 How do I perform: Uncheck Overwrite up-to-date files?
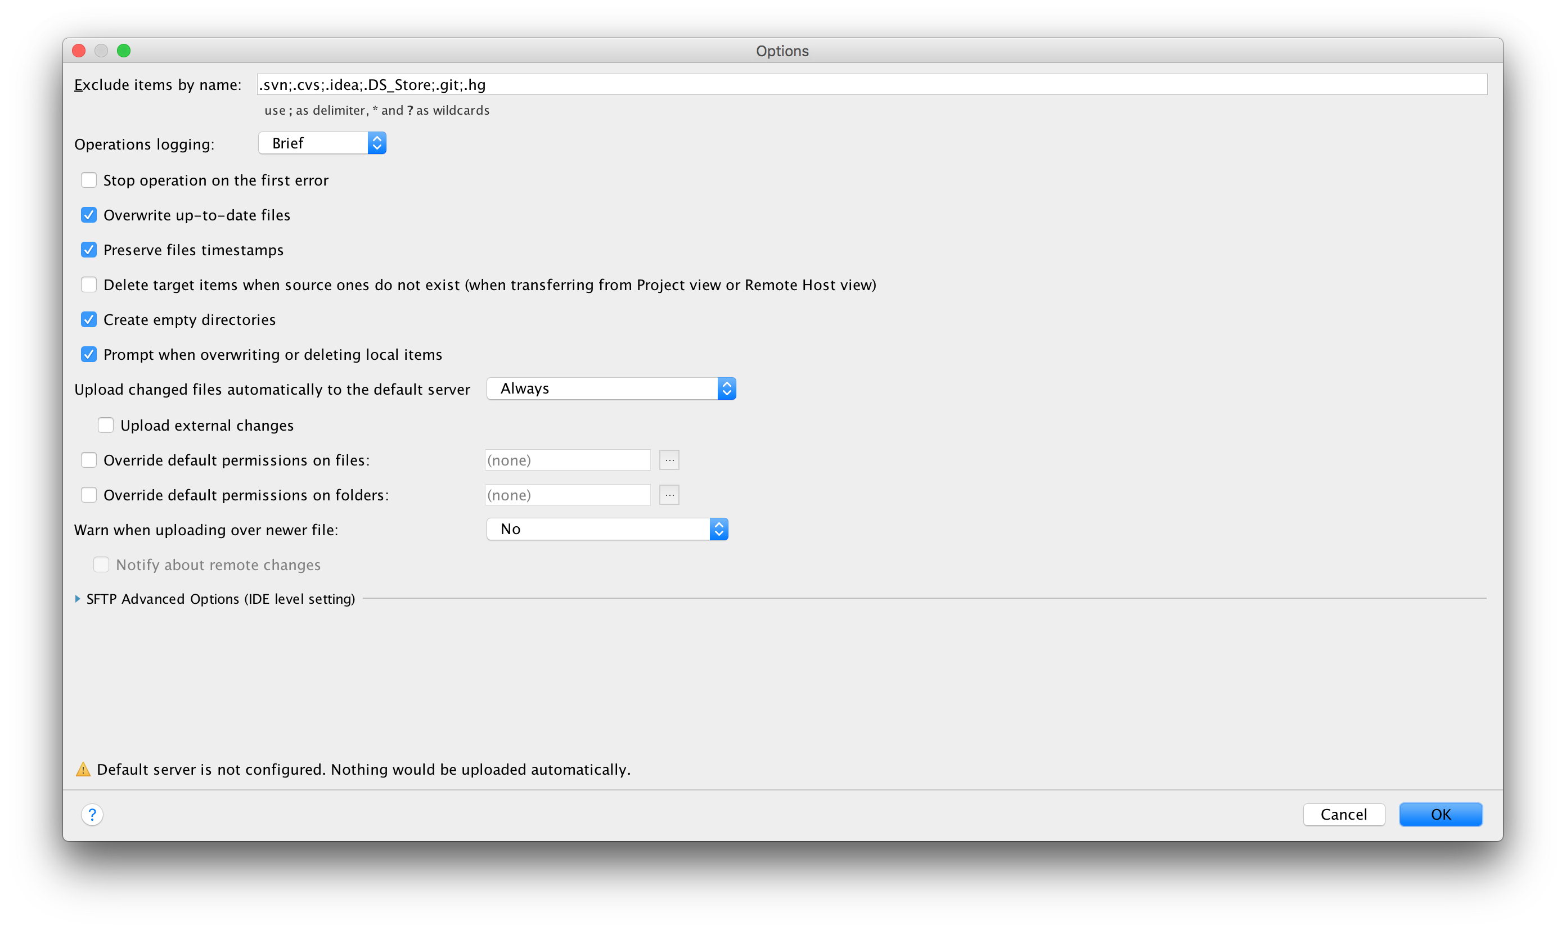click(x=89, y=215)
